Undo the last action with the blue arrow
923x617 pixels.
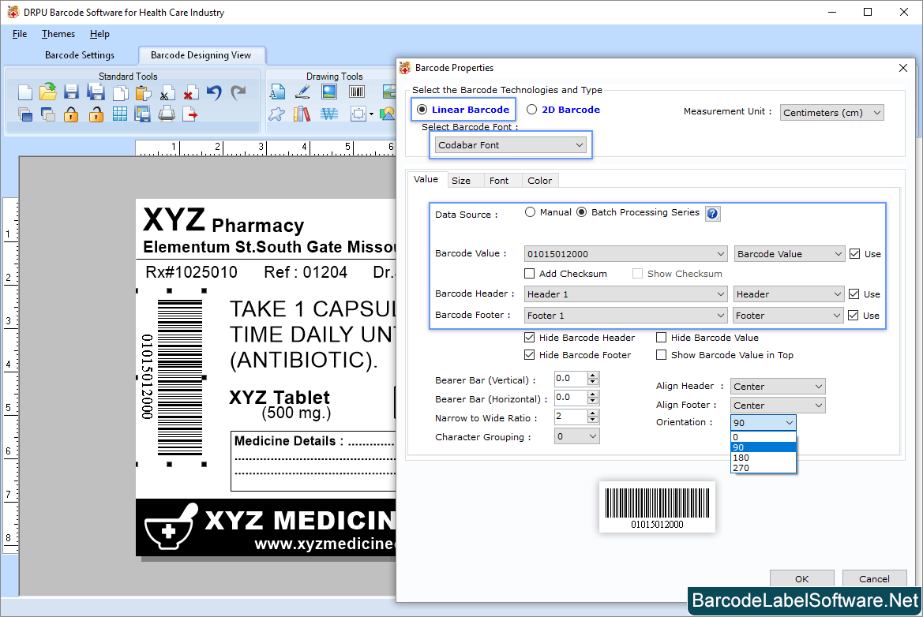coord(214,92)
